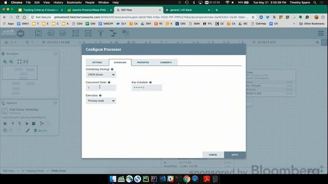Image resolution: width=328 pixels, height=184 pixels.
Task: Switch to the Properties tab
Action: pyautogui.click(x=143, y=62)
